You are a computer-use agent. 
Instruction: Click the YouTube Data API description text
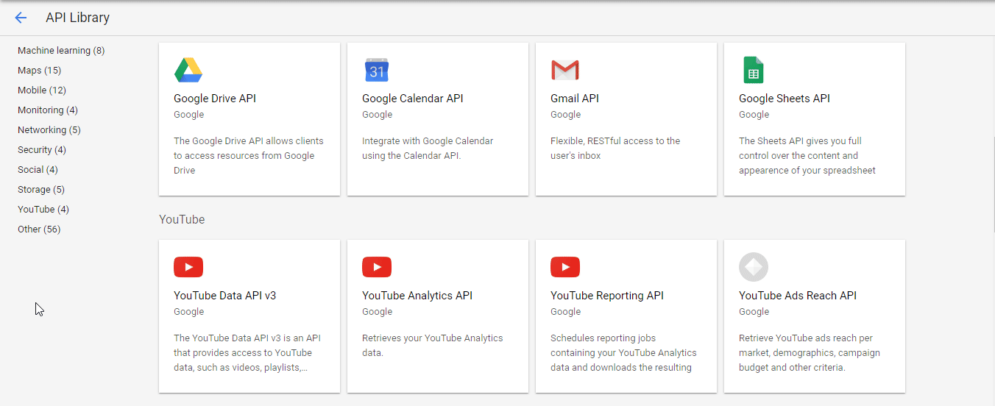[x=247, y=352]
